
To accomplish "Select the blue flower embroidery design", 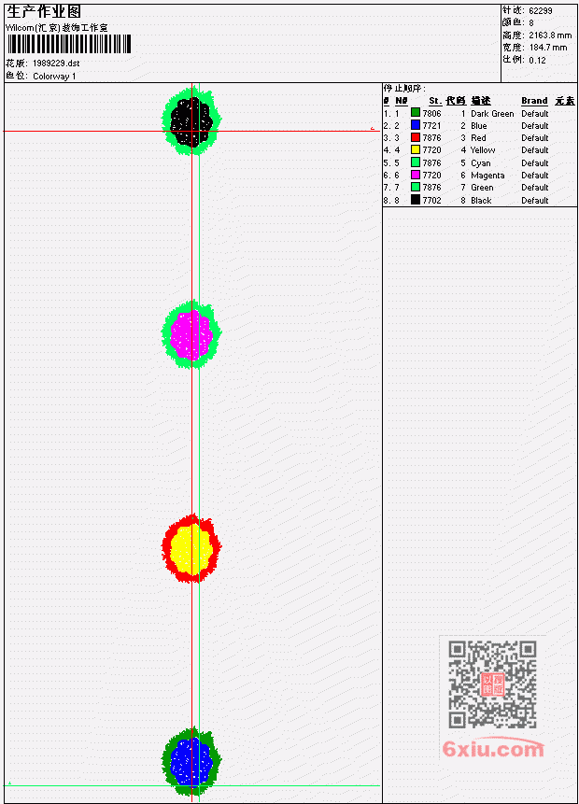I will [191, 761].
